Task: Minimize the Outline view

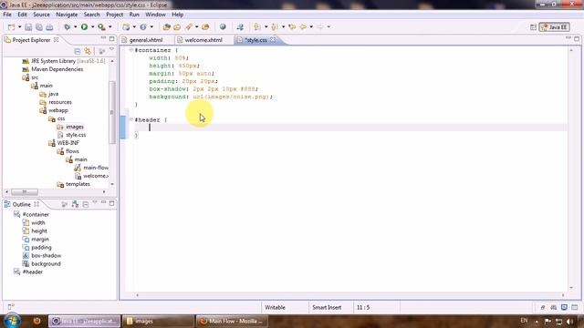Action: pyautogui.click(x=103, y=203)
